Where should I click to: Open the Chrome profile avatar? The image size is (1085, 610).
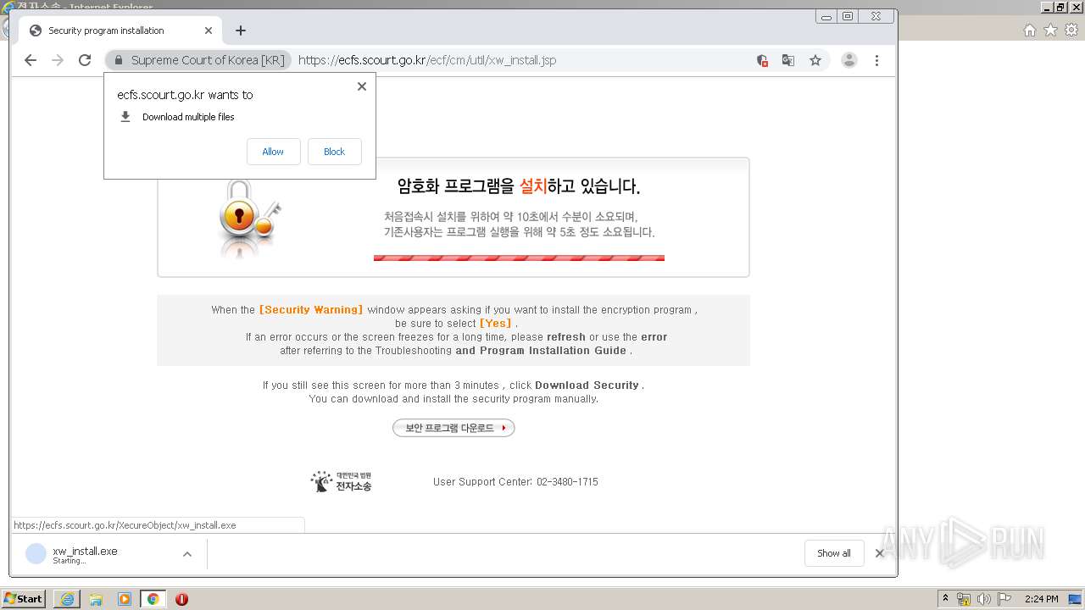click(x=849, y=60)
